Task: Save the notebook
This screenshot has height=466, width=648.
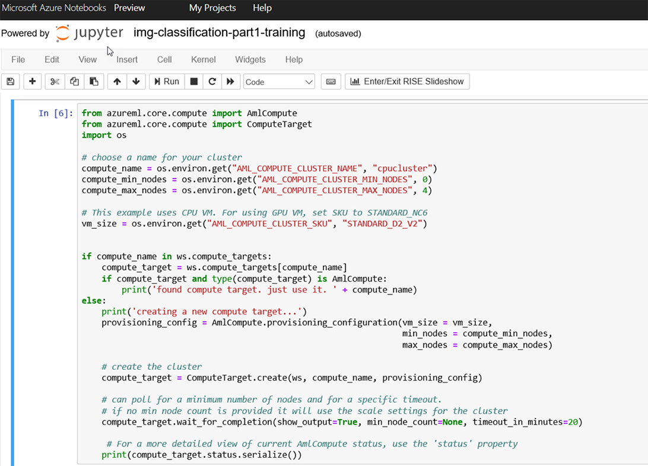Action: coord(10,81)
